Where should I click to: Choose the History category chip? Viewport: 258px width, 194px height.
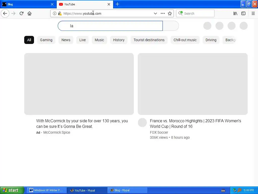pos(119,40)
